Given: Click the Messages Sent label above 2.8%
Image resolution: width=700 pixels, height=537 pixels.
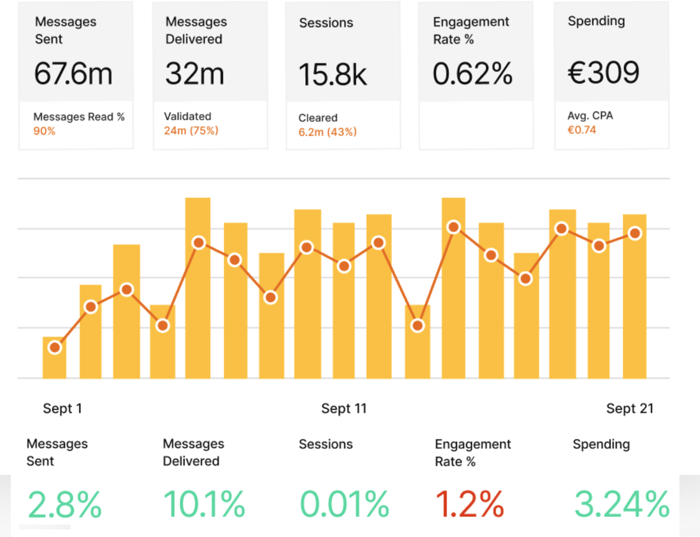Looking at the screenshot, I should (57, 453).
